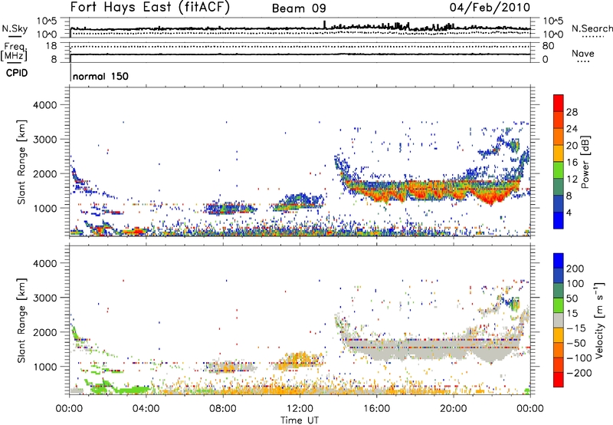This screenshot has width=613, height=425.
Task: Click the "20:00" time axis label
Action: (454, 409)
